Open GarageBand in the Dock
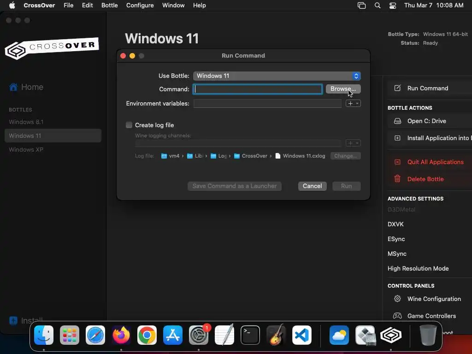 pyautogui.click(x=276, y=335)
